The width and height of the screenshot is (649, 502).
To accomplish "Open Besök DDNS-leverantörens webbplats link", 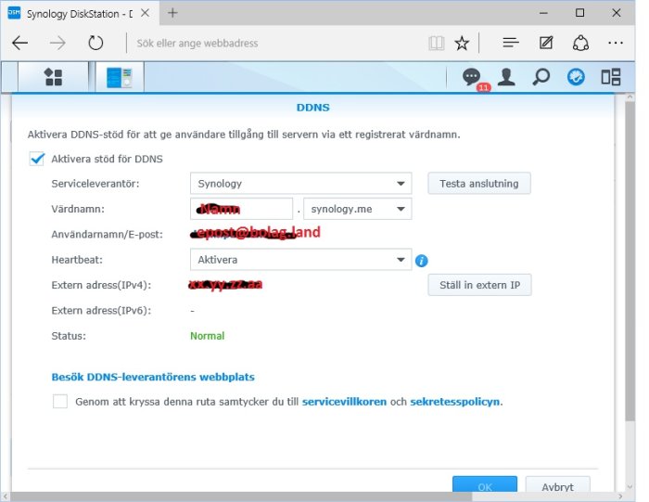I will coord(153,377).
